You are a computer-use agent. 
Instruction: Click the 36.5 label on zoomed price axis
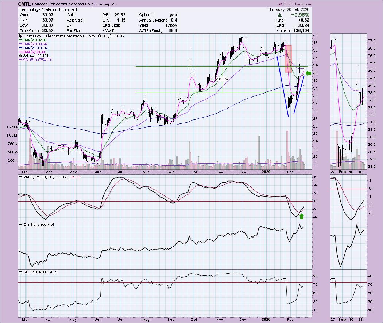pyautogui.click(x=372, y=48)
